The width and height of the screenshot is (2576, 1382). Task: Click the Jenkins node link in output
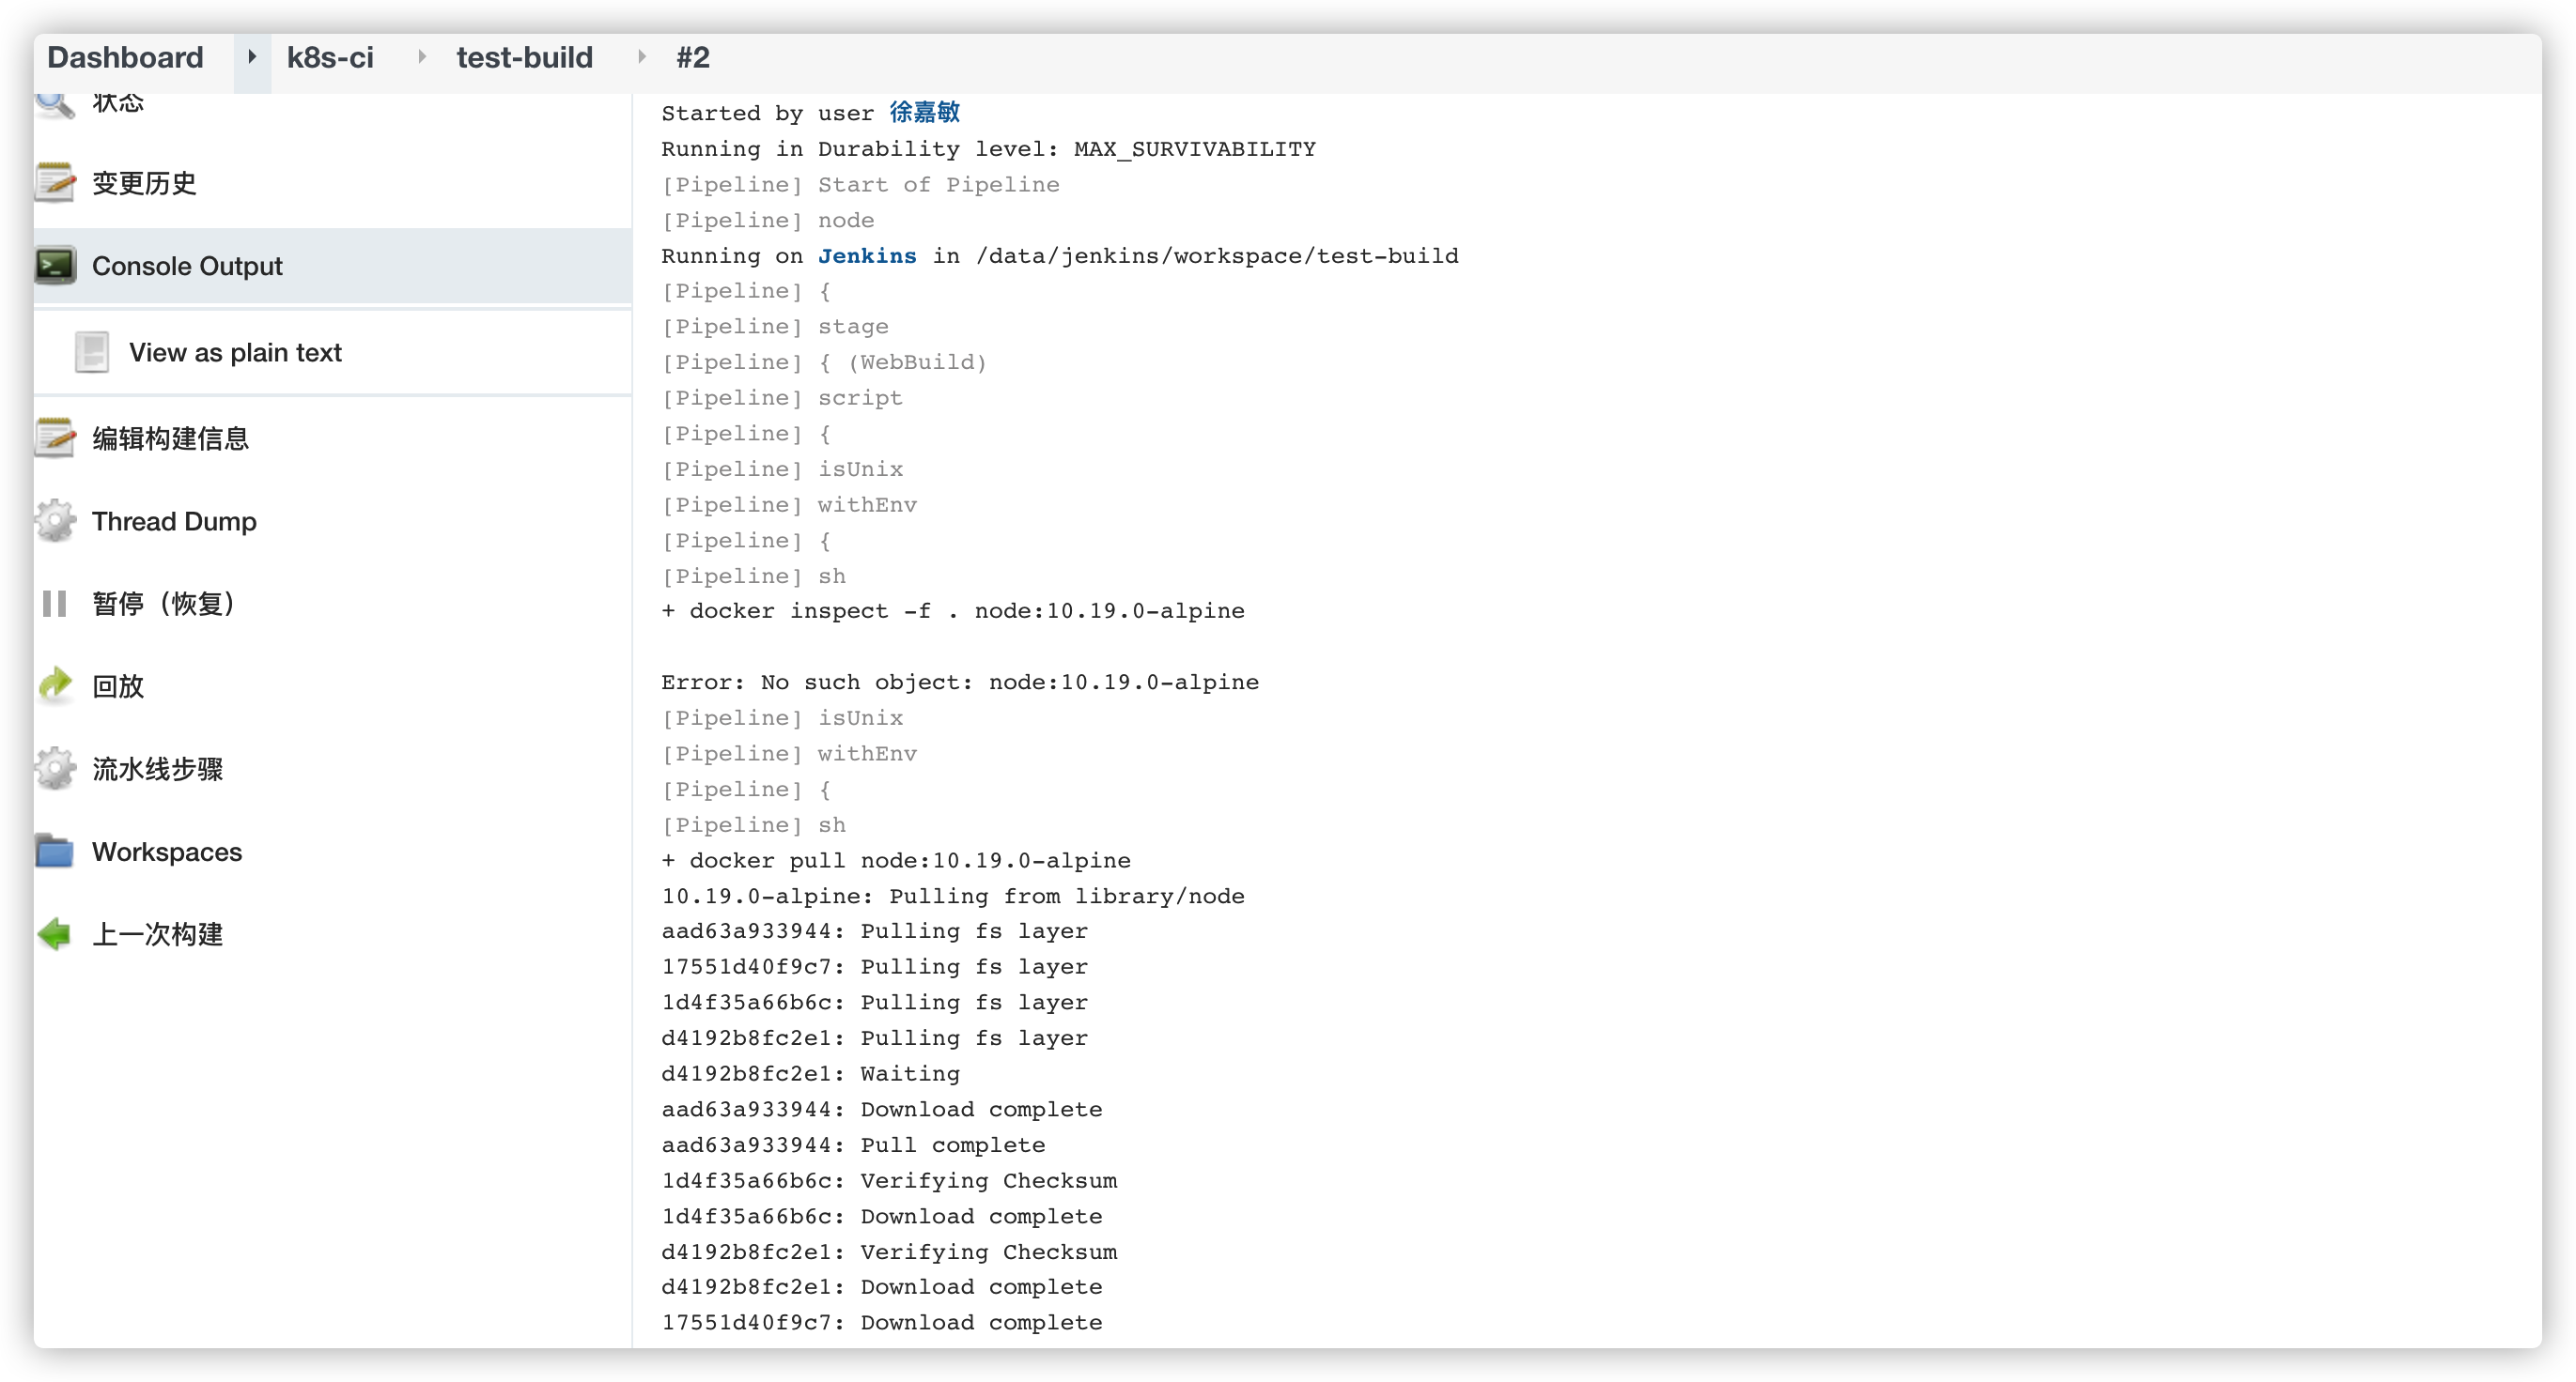tap(866, 255)
